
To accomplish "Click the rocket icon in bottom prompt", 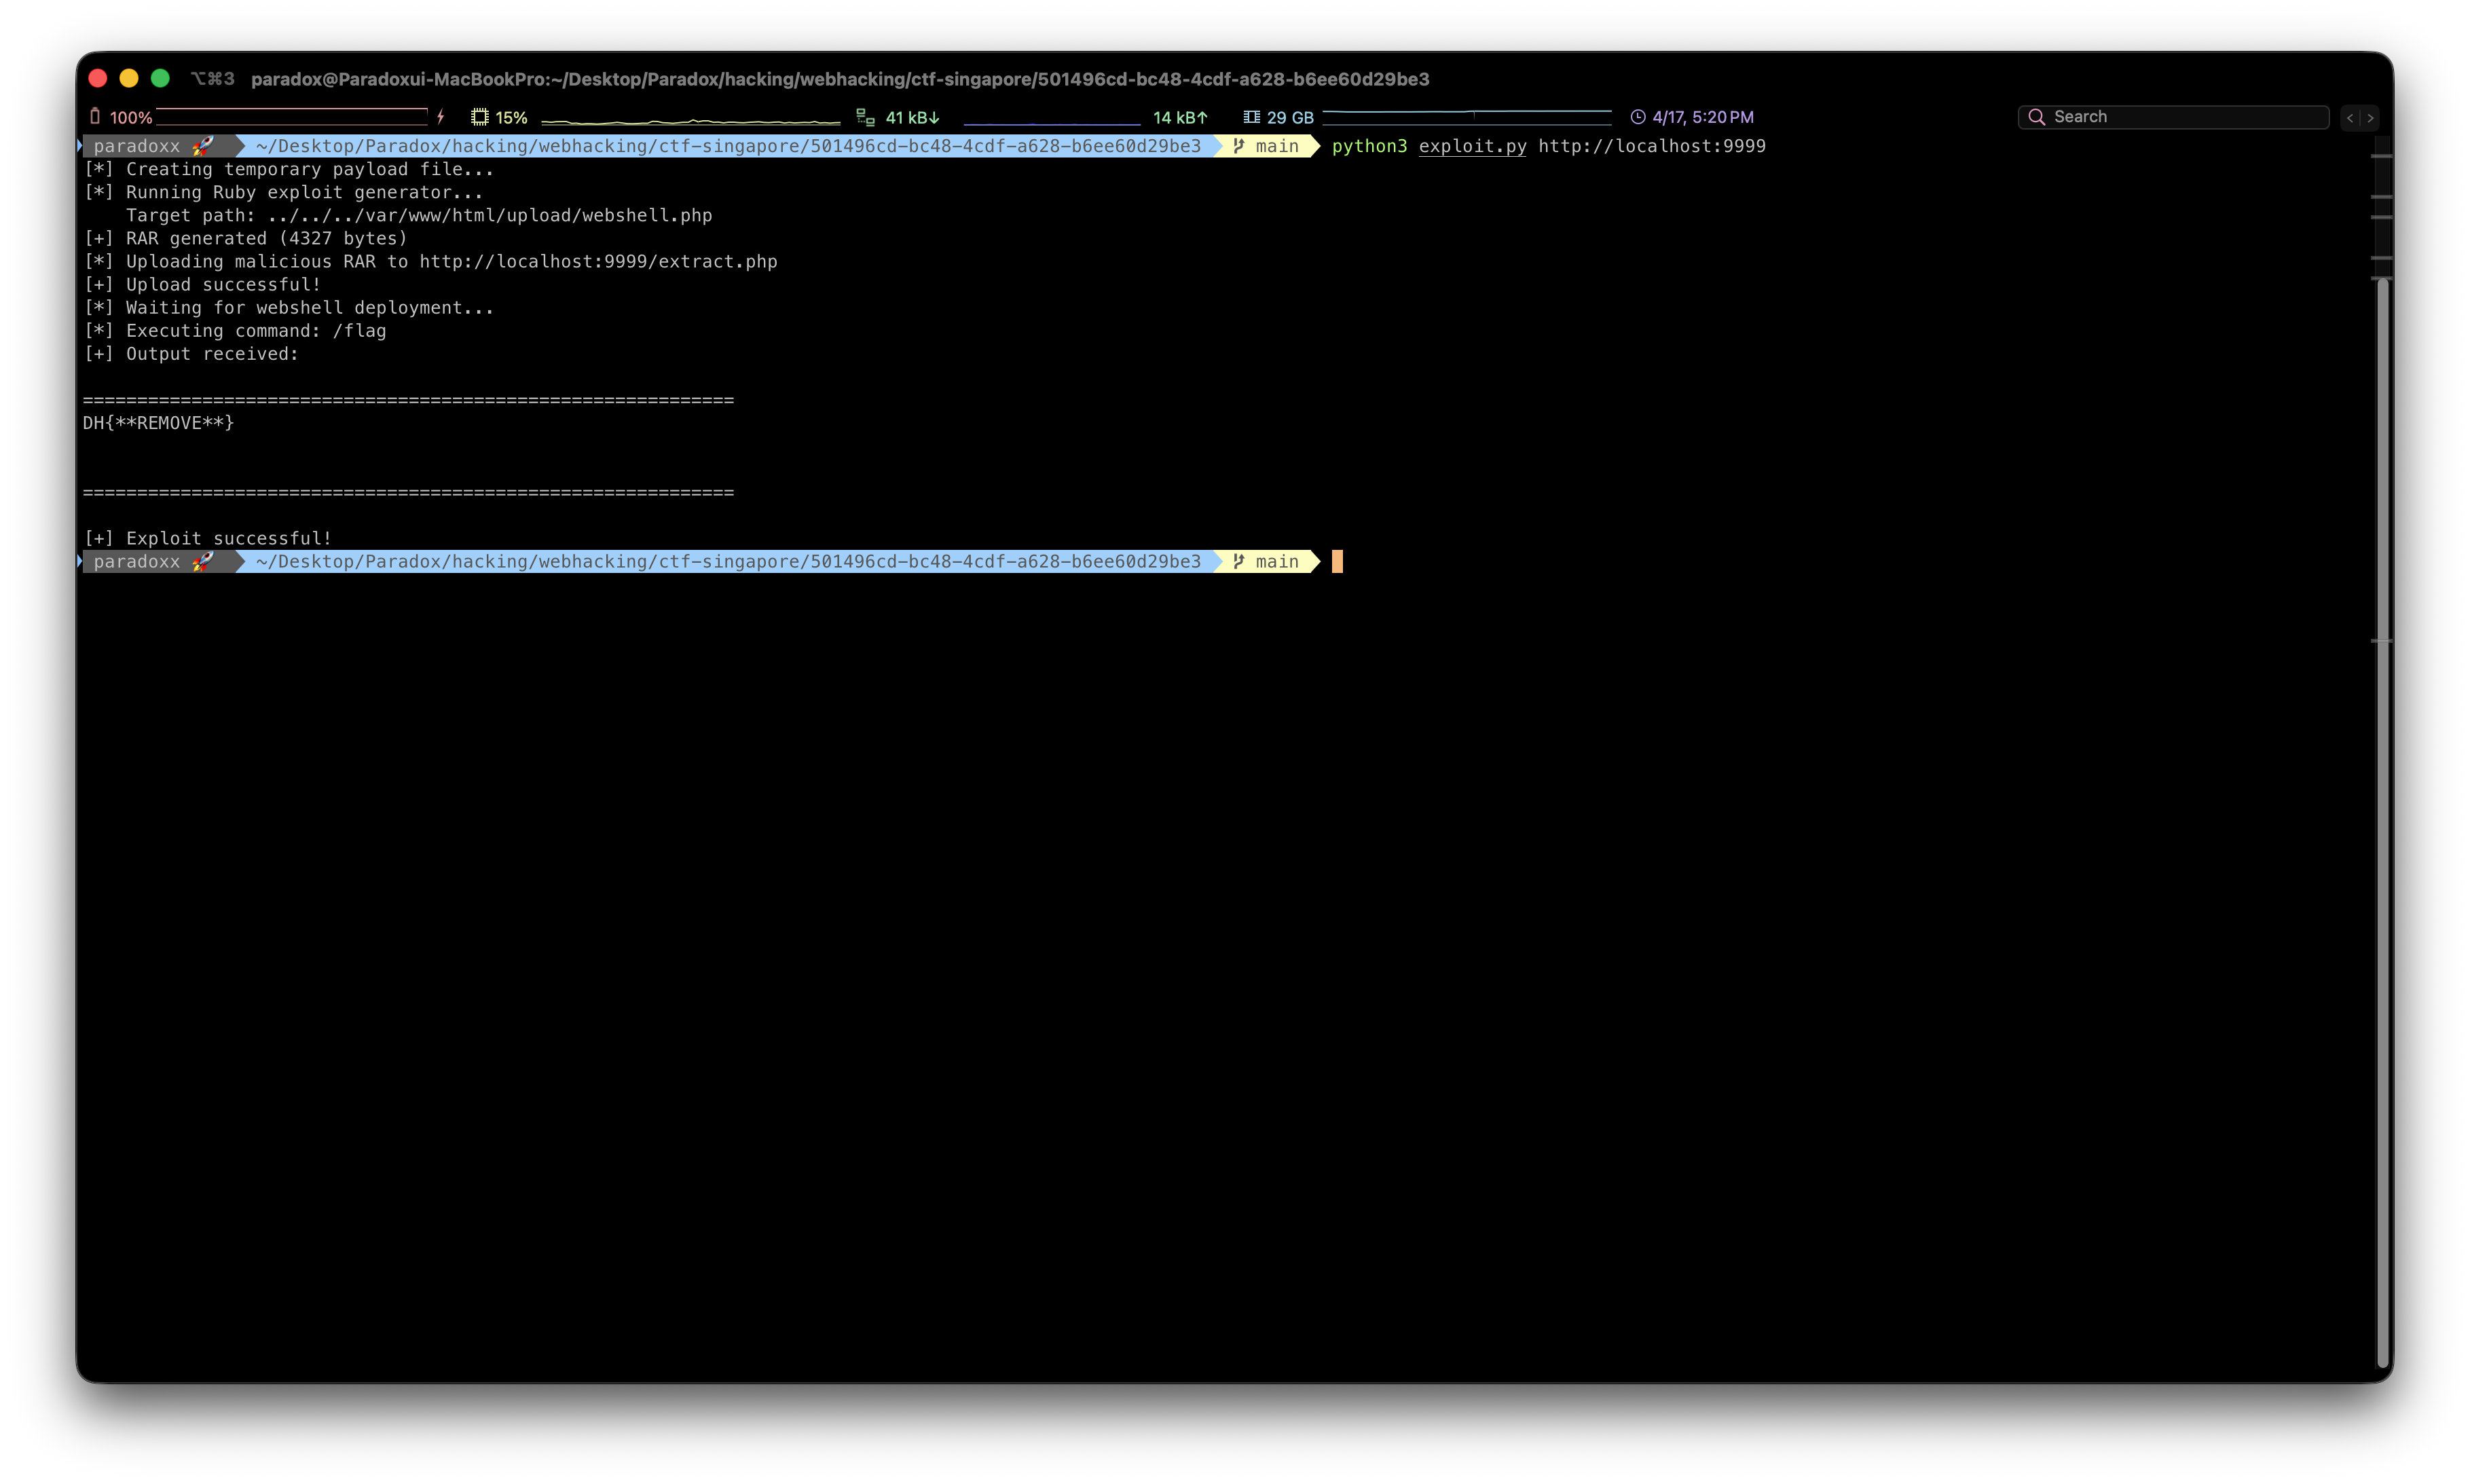I will [203, 561].
